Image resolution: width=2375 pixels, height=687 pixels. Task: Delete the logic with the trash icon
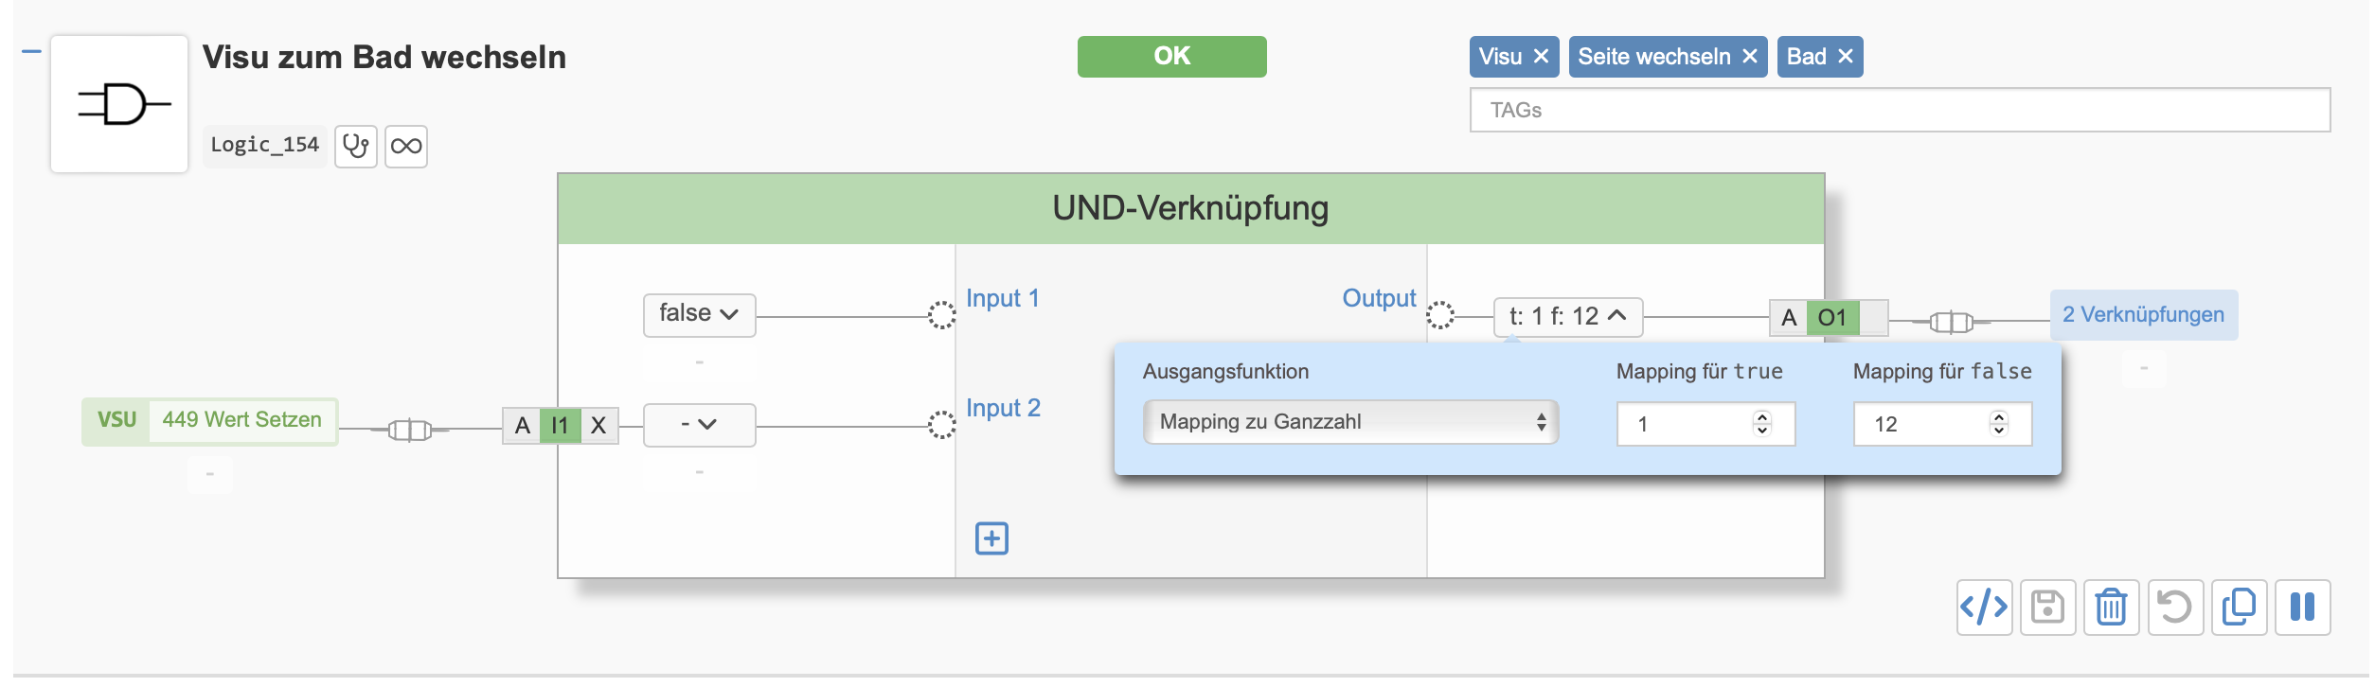2111,607
